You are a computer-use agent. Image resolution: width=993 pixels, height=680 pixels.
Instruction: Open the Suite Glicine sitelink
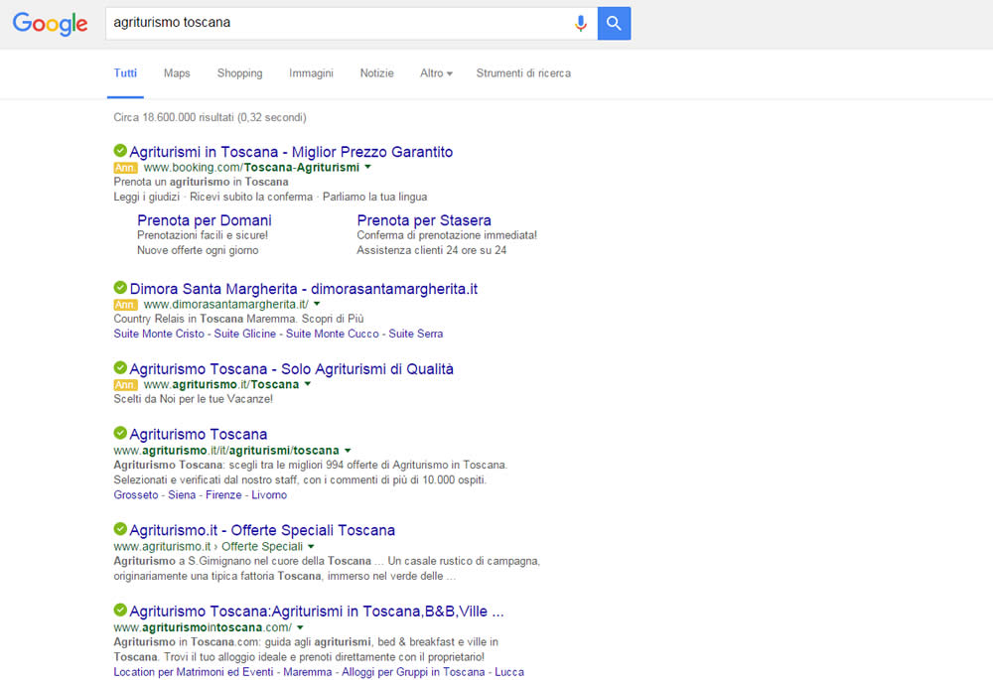click(x=245, y=334)
